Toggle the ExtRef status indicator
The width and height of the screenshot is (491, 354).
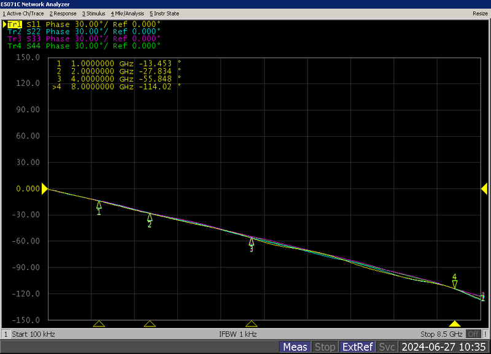coord(357,347)
